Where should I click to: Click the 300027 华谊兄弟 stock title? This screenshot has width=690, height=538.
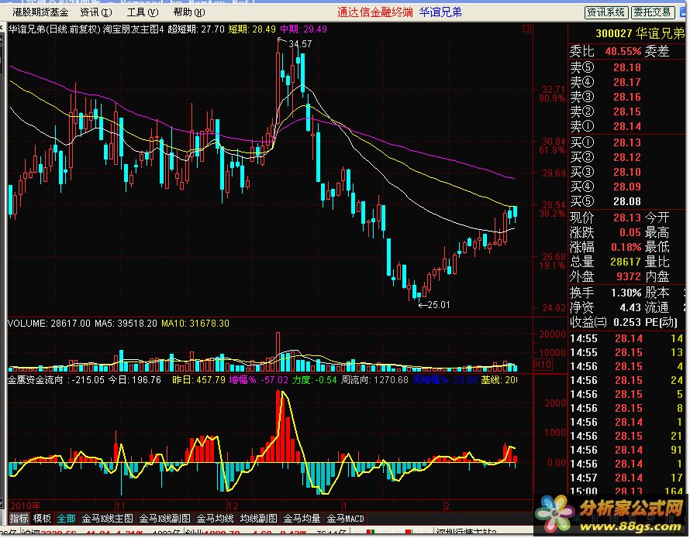point(640,33)
